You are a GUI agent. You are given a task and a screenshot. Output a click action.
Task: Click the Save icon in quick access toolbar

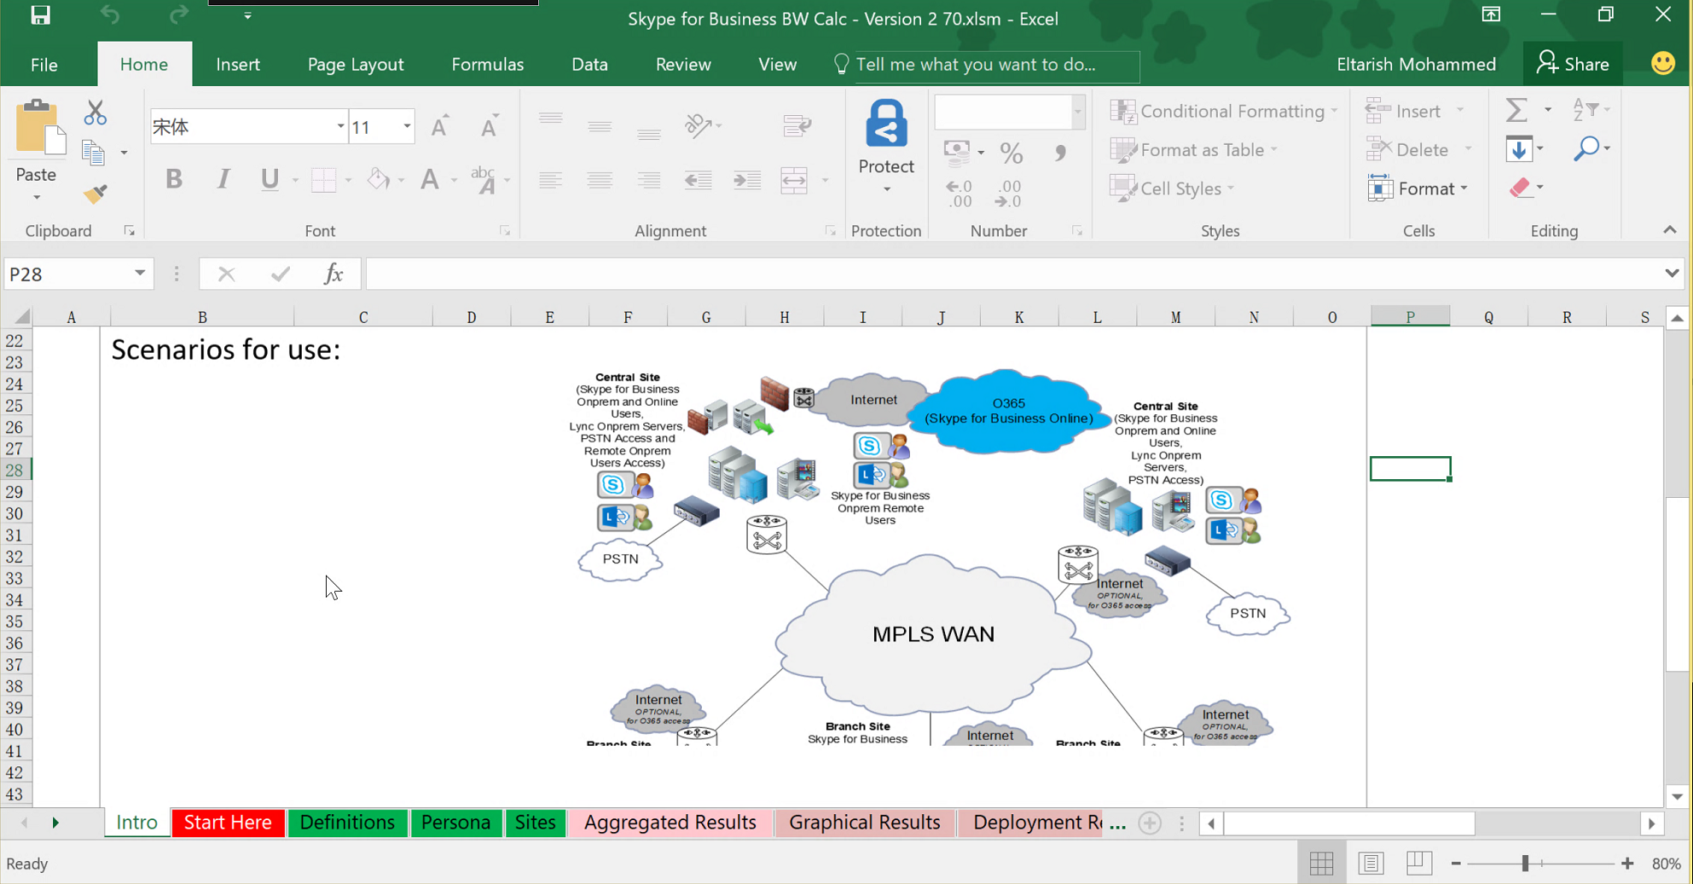click(x=40, y=15)
